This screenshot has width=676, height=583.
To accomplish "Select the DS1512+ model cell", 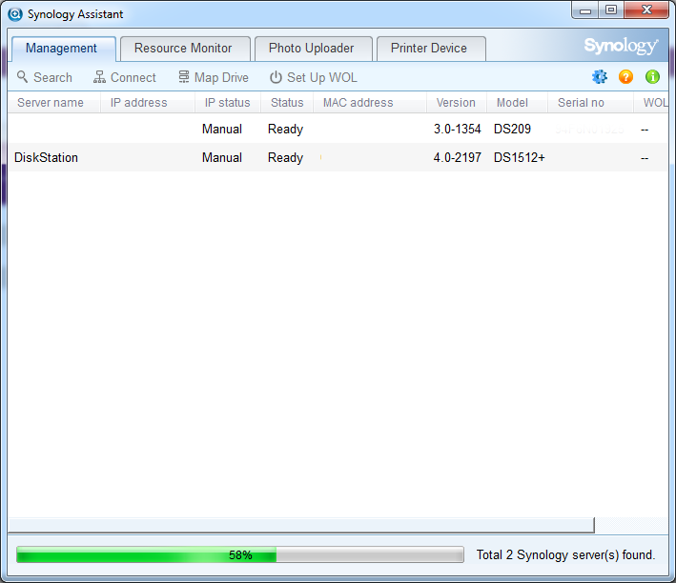I will pyautogui.click(x=519, y=158).
